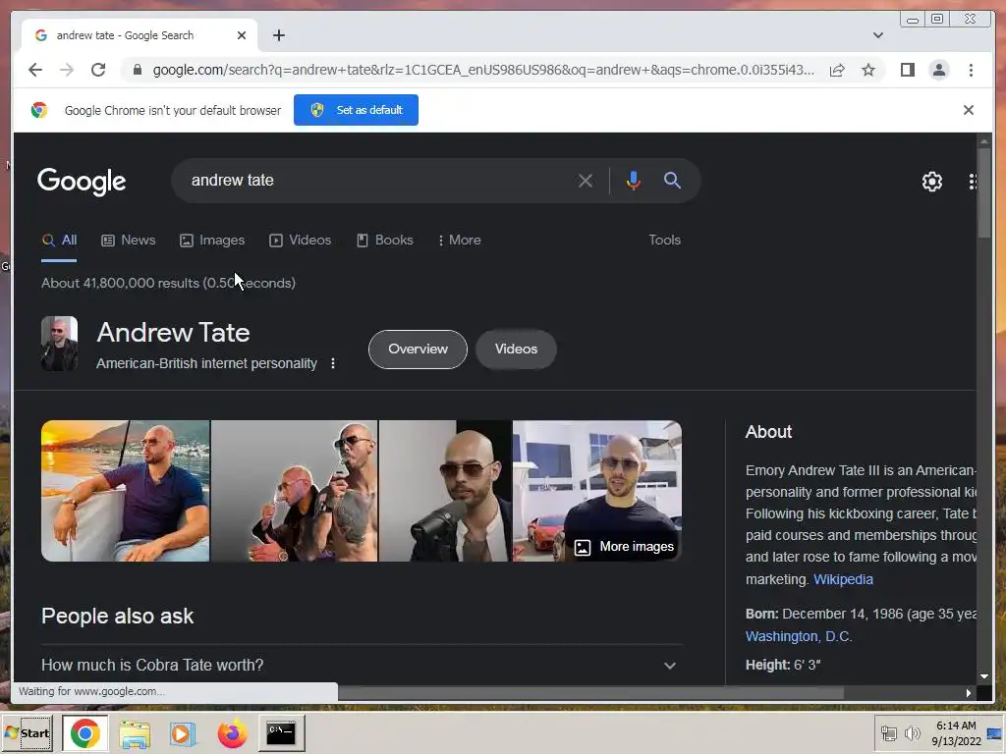1006x754 pixels.
Task: Open the Wikipedia link in About
Action: pos(843,579)
